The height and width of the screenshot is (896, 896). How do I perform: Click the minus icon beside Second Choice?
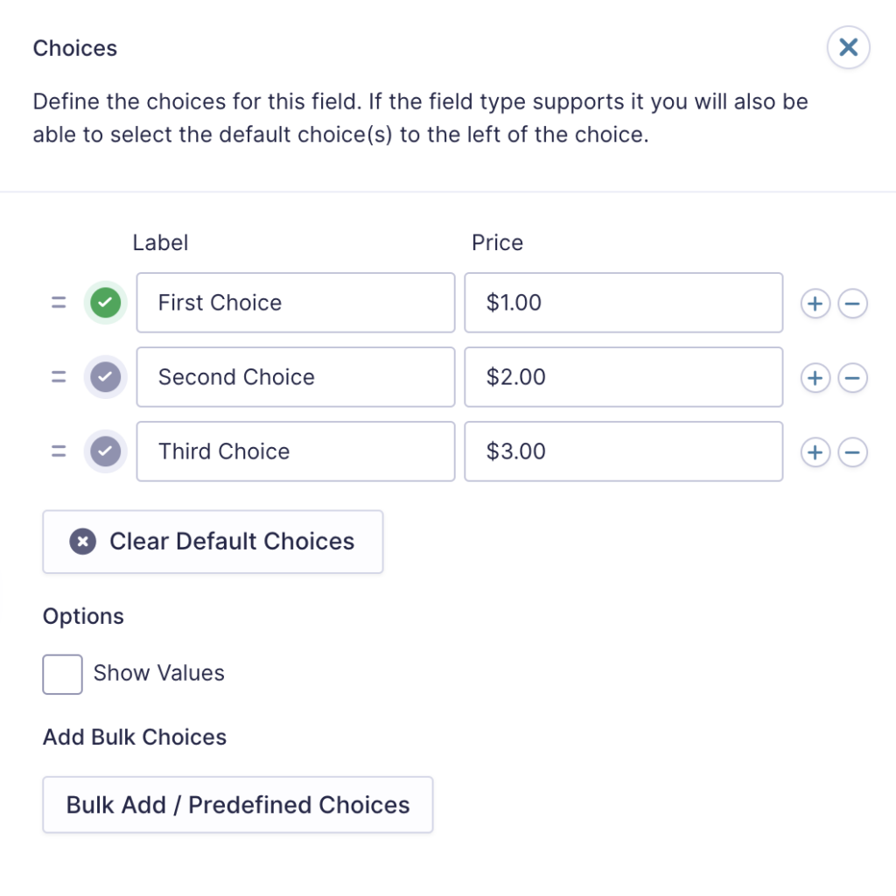tap(852, 377)
